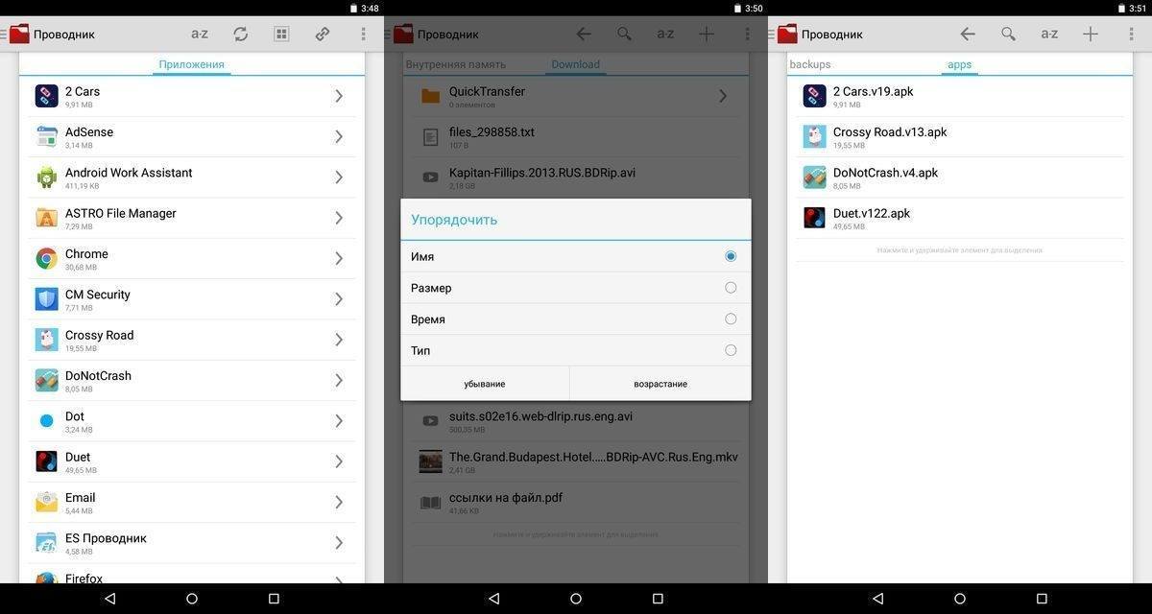Tap the link icon in Приложения toolbar
The height and width of the screenshot is (614, 1152).
[x=323, y=34]
